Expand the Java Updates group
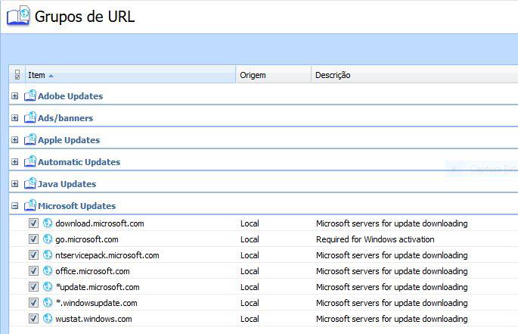The width and height of the screenshot is (518, 334). tap(14, 184)
